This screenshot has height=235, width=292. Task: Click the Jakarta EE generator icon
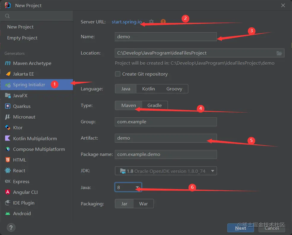tap(8, 74)
